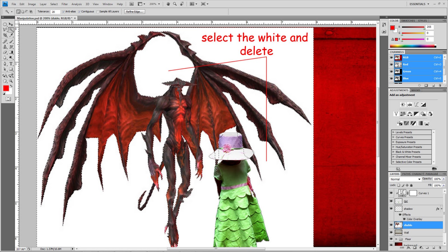This screenshot has width=448, height=252.
Task: Select the Elliptical Marquee tool
Action: coord(5,24)
